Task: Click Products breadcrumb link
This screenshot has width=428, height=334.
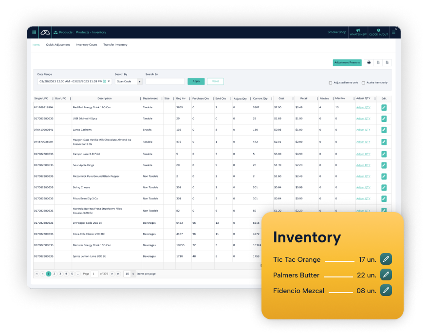Action: click(66, 32)
